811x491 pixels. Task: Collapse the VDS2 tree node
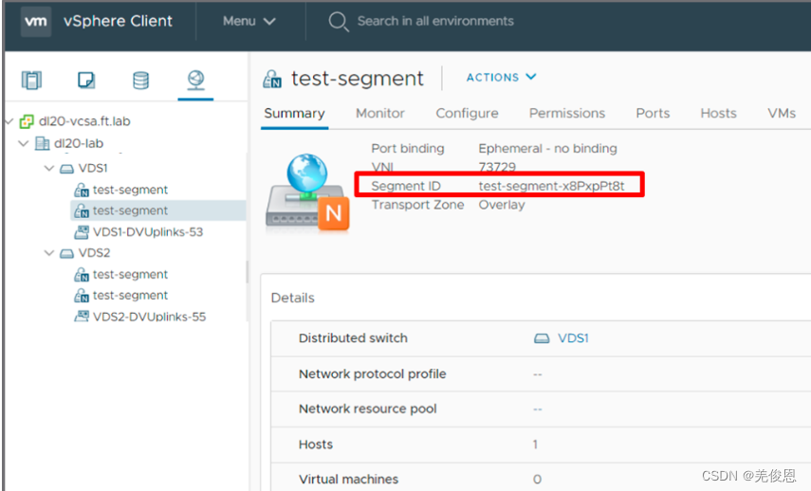point(49,253)
